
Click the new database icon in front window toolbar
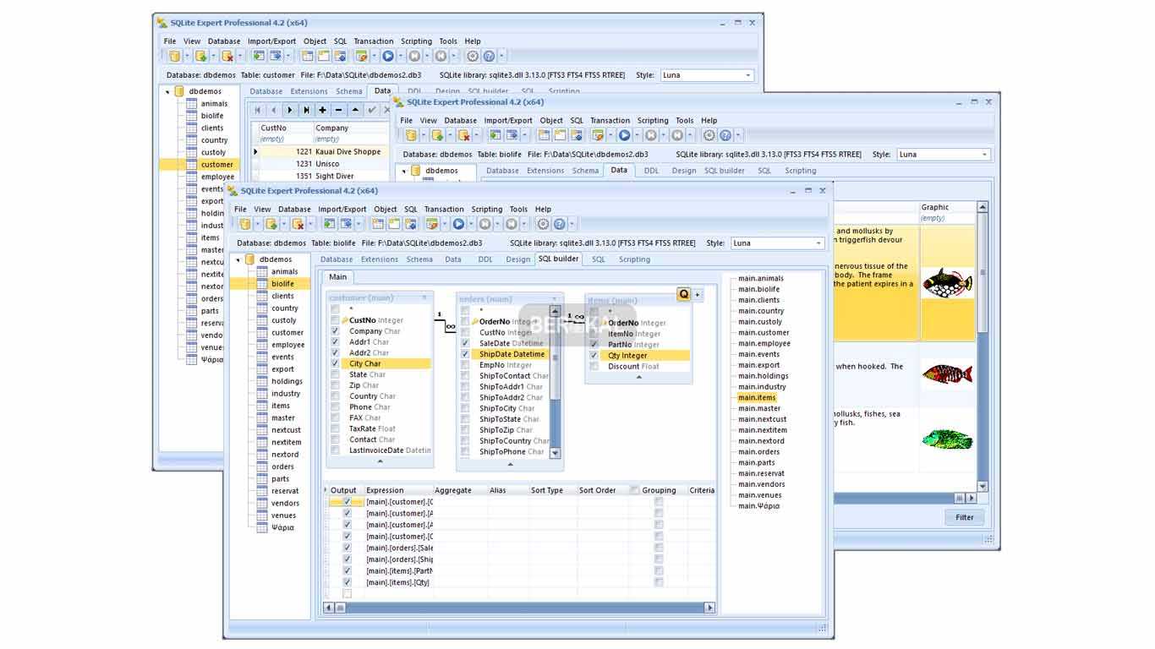[245, 224]
